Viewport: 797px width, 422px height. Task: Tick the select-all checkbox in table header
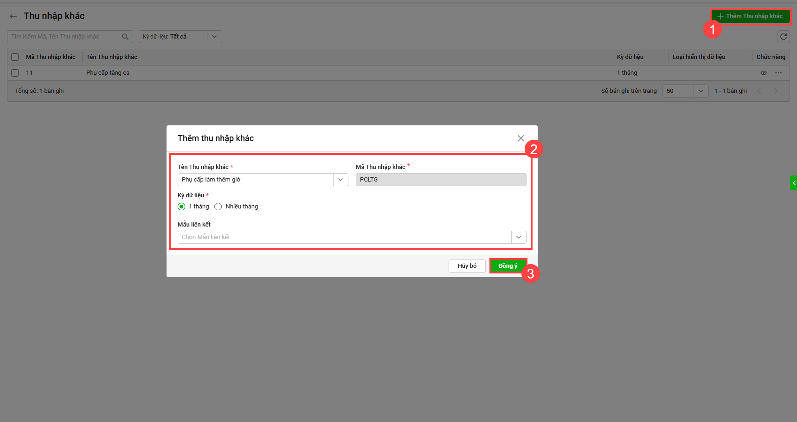pyautogui.click(x=15, y=57)
